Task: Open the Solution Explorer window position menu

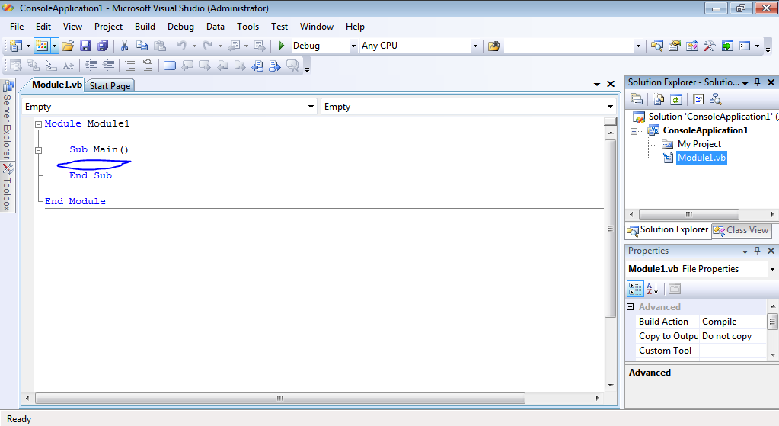Action: (745, 82)
